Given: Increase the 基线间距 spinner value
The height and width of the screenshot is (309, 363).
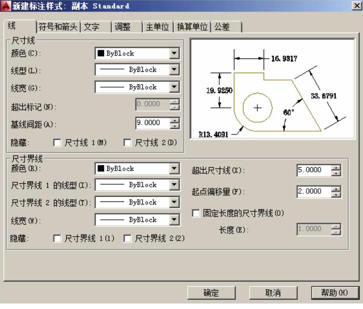Looking at the screenshot, I should pos(175,120).
